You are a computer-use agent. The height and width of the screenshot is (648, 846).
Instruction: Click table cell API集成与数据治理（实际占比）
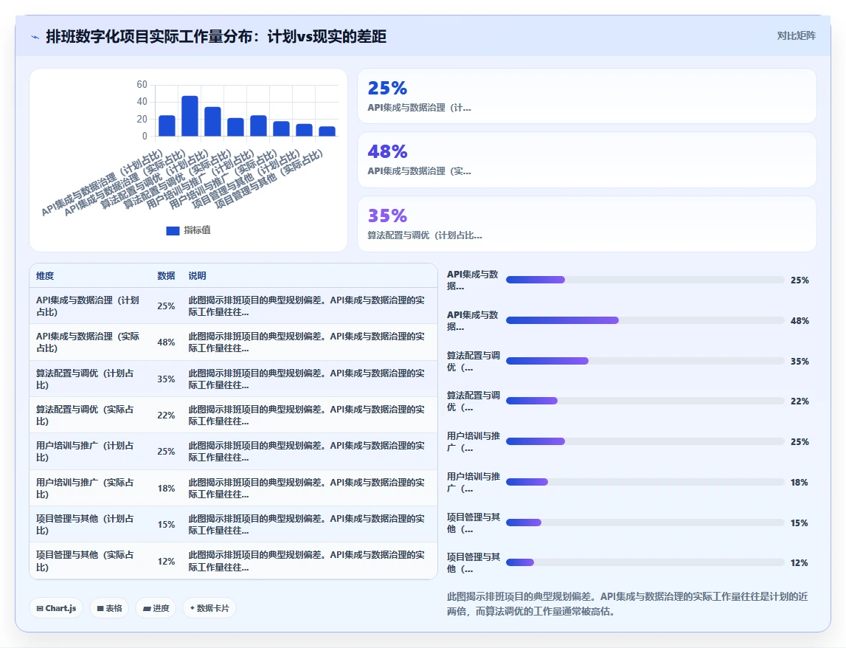click(88, 342)
